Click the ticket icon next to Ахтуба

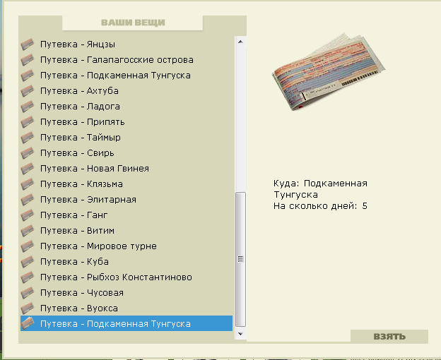tap(28, 91)
